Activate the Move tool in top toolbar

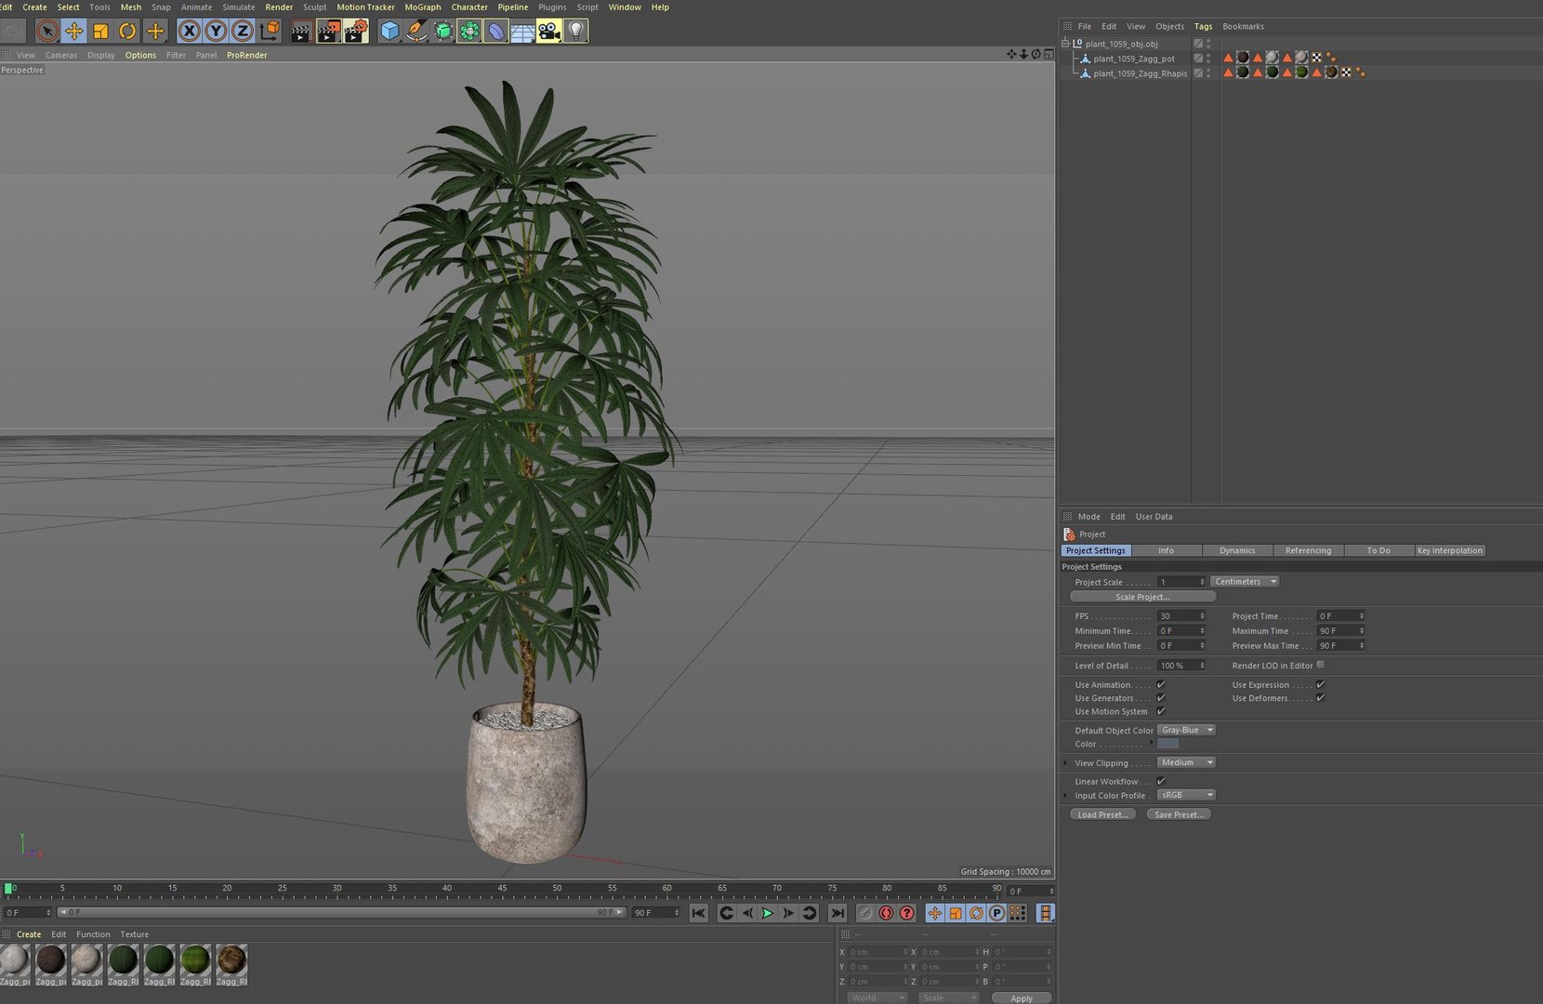(x=73, y=31)
